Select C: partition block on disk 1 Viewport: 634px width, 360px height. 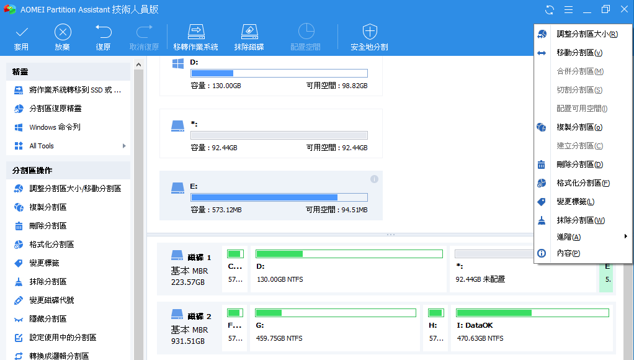(235, 269)
